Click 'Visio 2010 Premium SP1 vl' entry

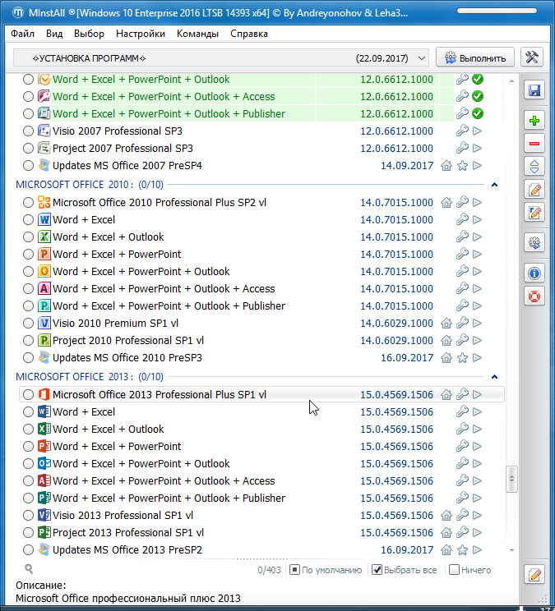point(115,323)
